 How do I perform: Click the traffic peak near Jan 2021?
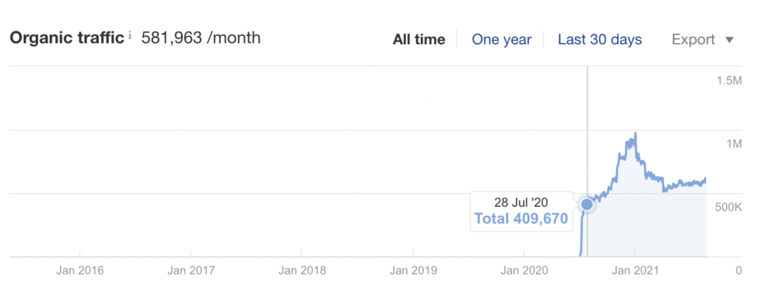pos(635,133)
